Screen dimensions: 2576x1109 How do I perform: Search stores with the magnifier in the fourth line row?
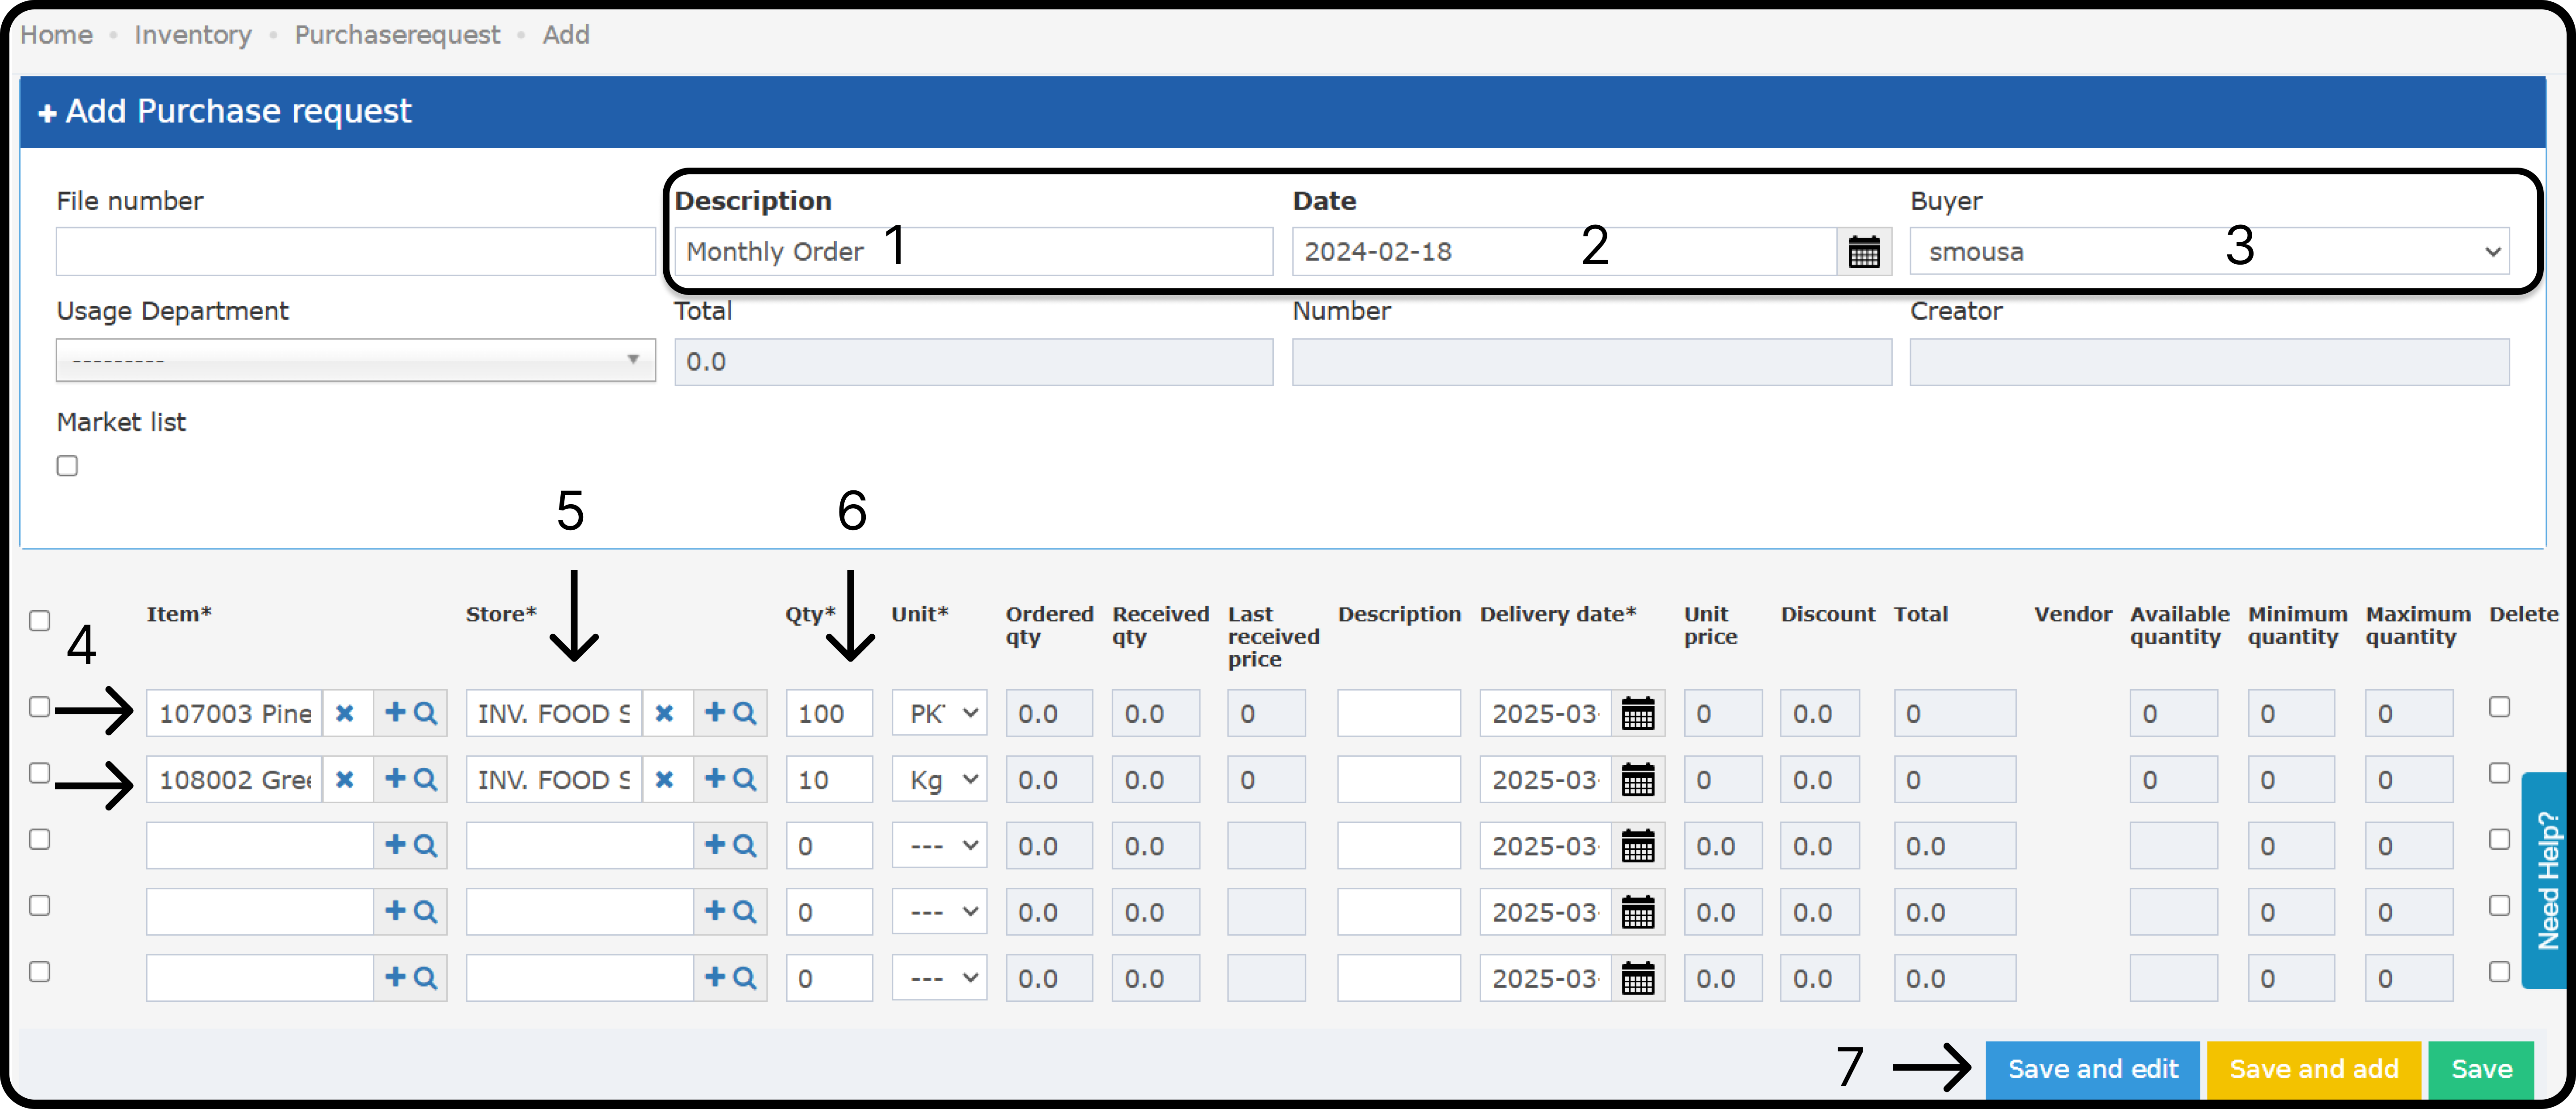click(745, 912)
